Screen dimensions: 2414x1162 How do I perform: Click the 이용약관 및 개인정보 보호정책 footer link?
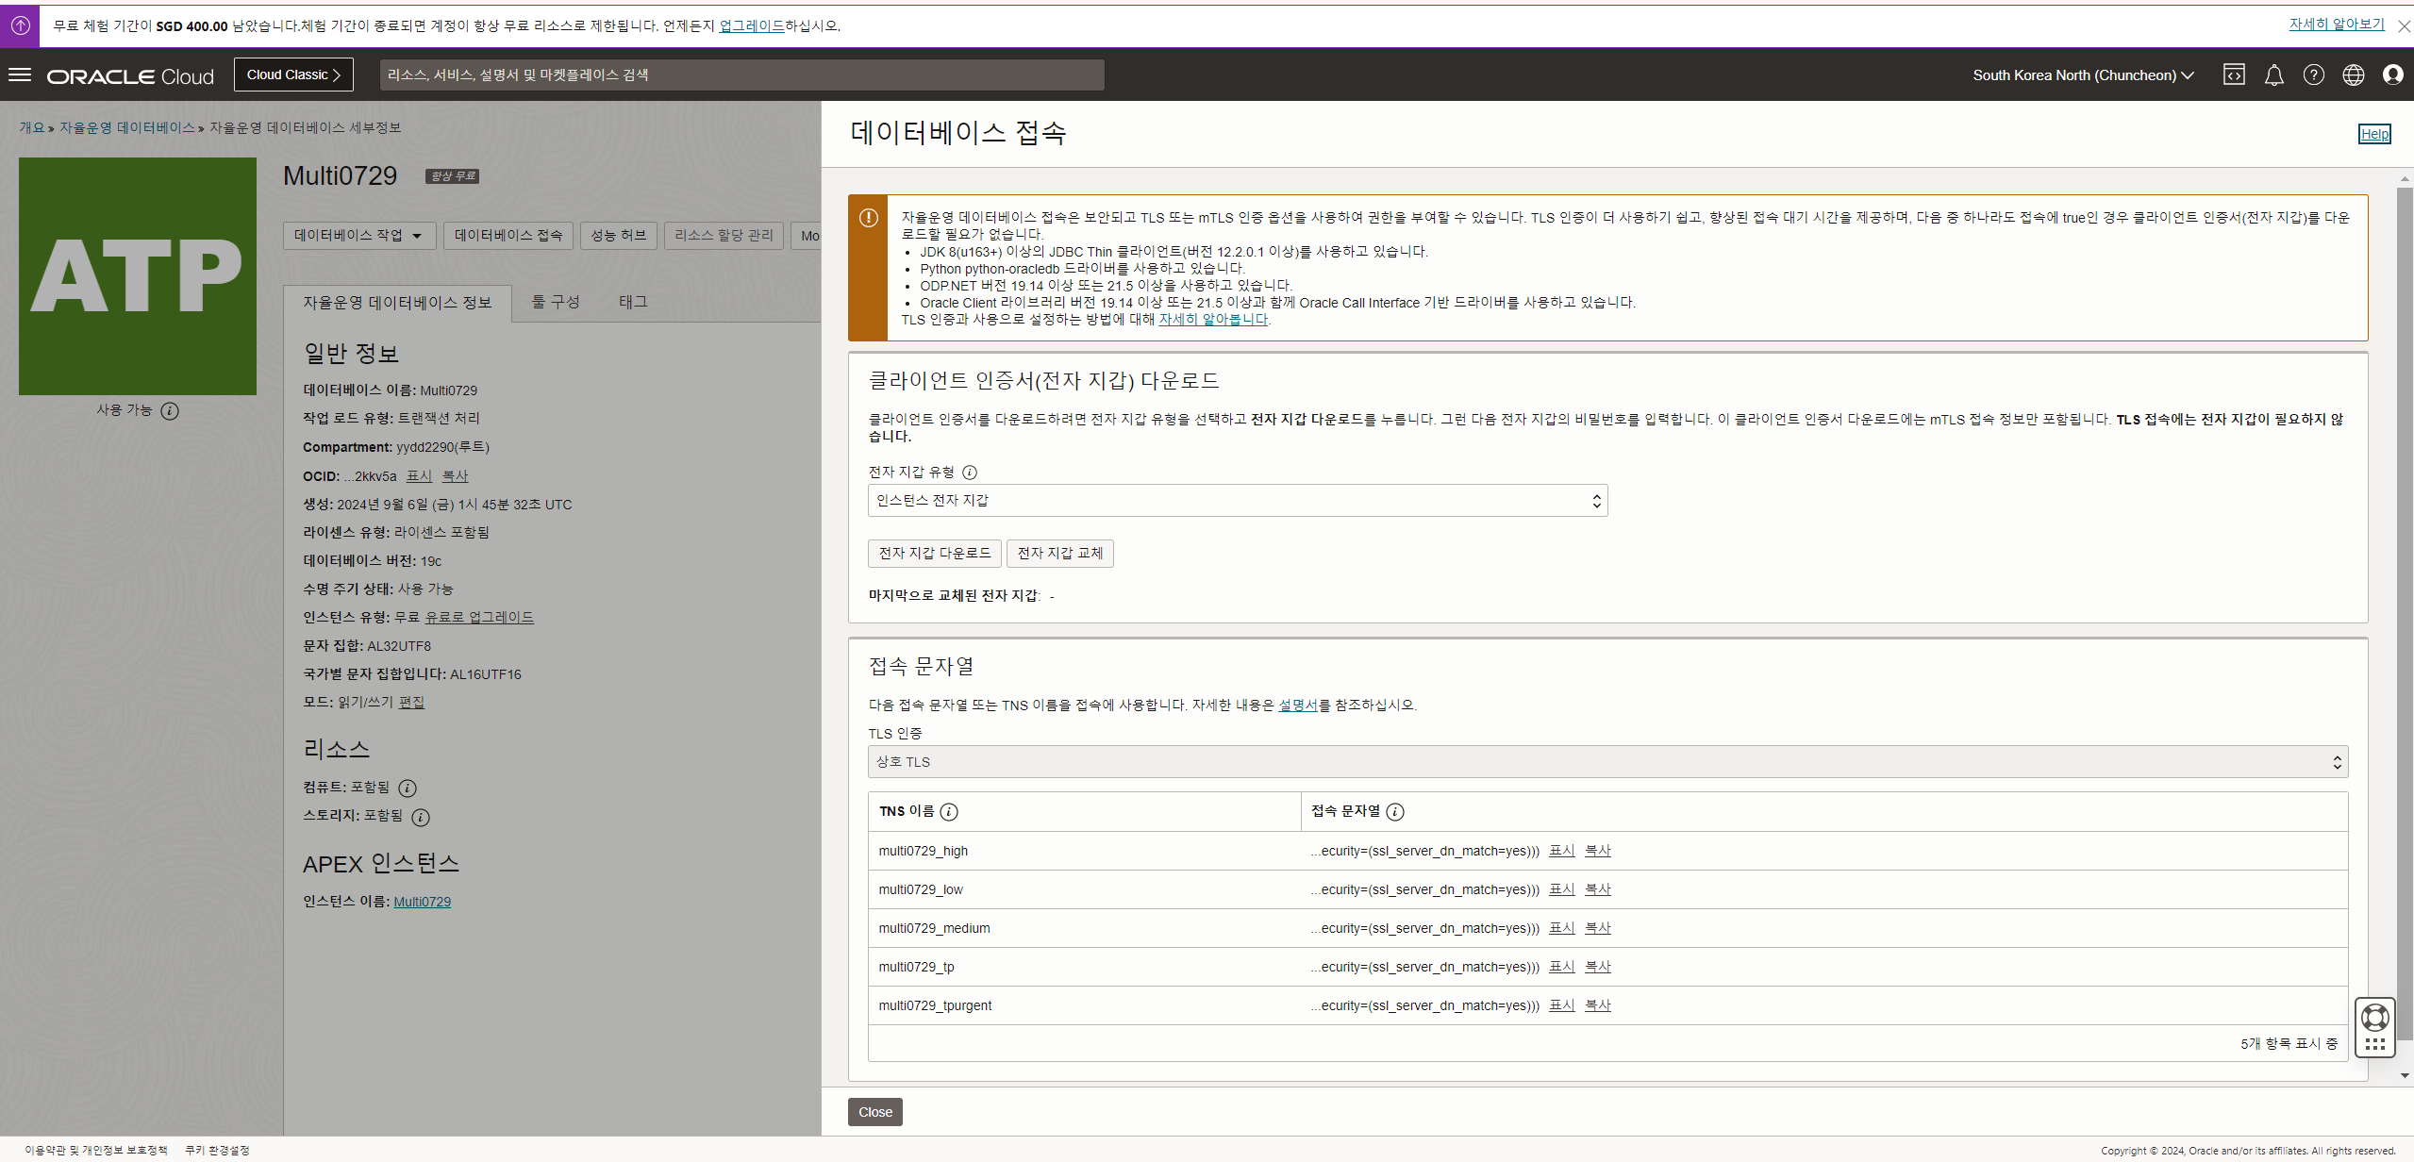[x=96, y=1151]
